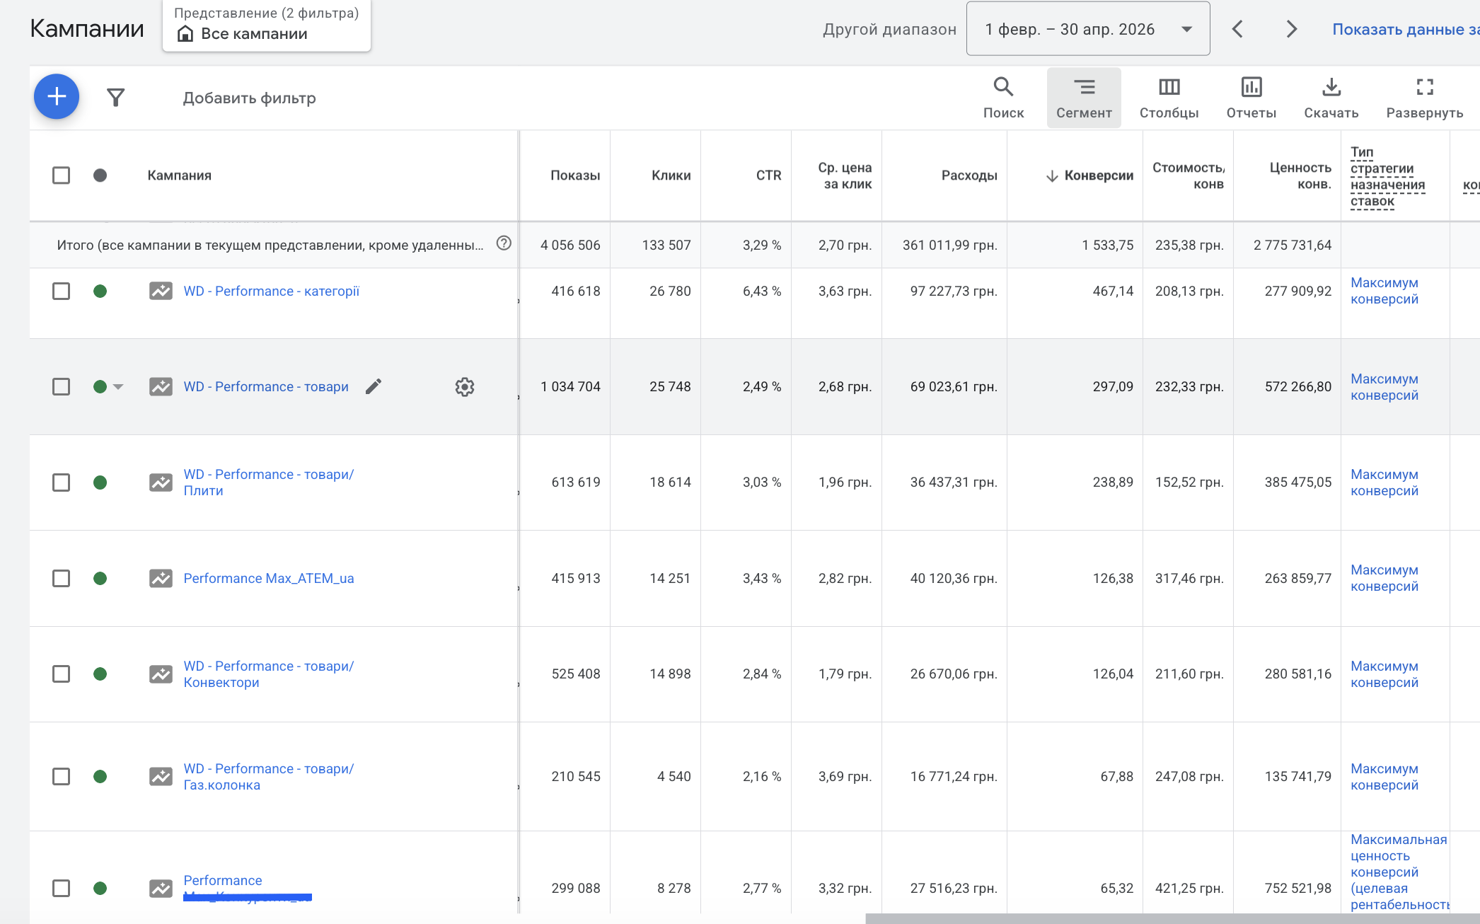Sort by Показы column header
This screenshot has height=924, width=1480.
(x=575, y=175)
